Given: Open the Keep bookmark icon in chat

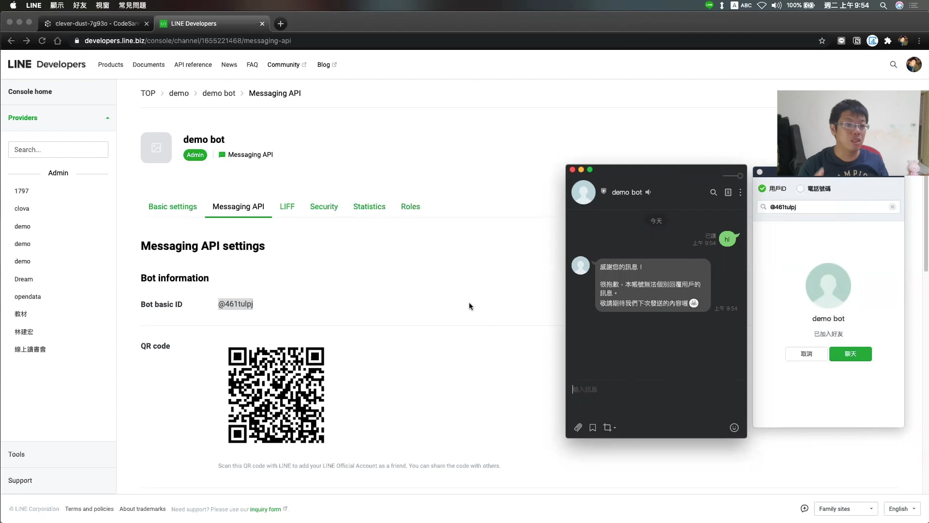Looking at the screenshot, I should pyautogui.click(x=593, y=428).
